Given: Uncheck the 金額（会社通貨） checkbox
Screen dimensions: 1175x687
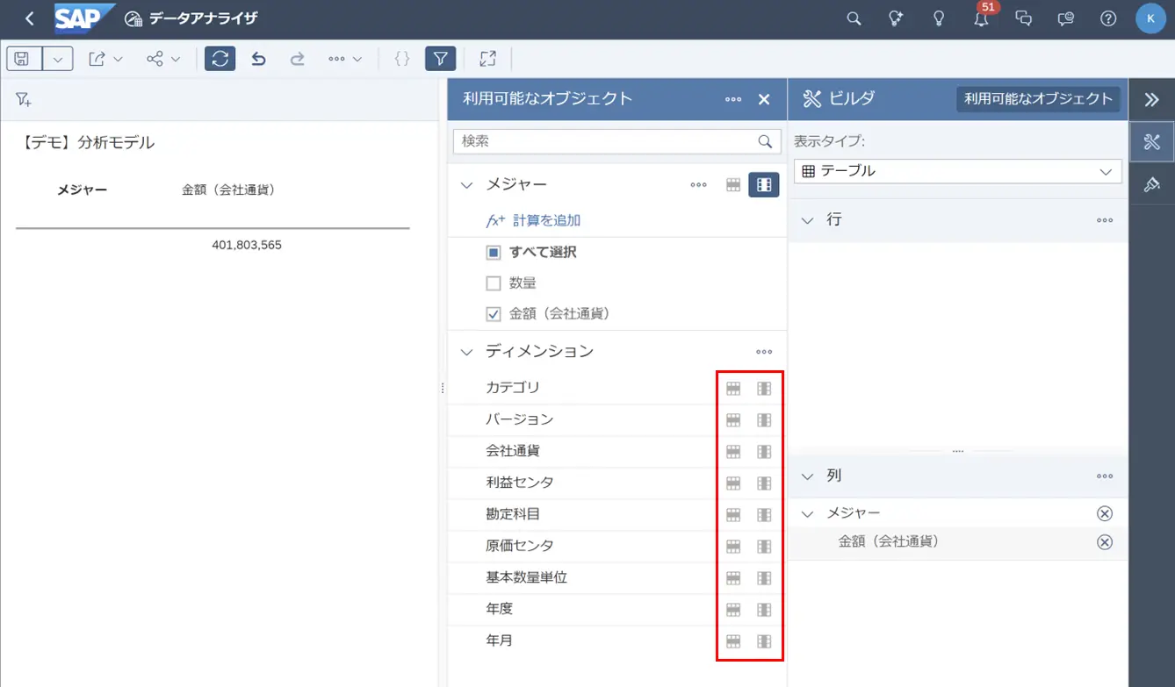Looking at the screenshot, I should pos(494,314).
